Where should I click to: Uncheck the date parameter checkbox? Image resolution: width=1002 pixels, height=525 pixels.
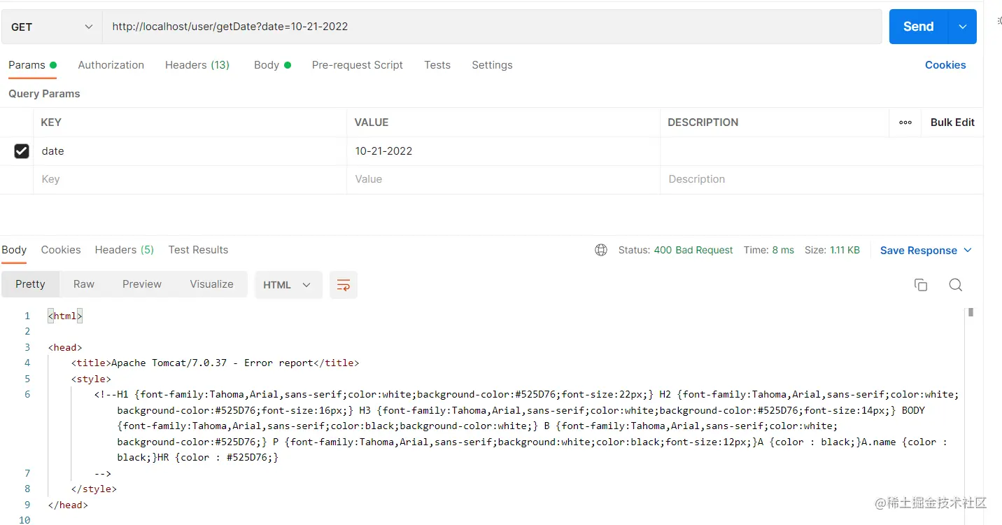point(22,151)
